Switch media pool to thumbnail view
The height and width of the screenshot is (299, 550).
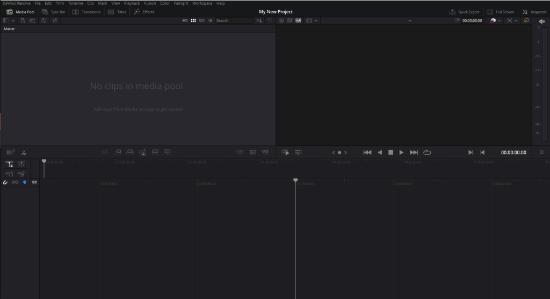coord(193,21)
